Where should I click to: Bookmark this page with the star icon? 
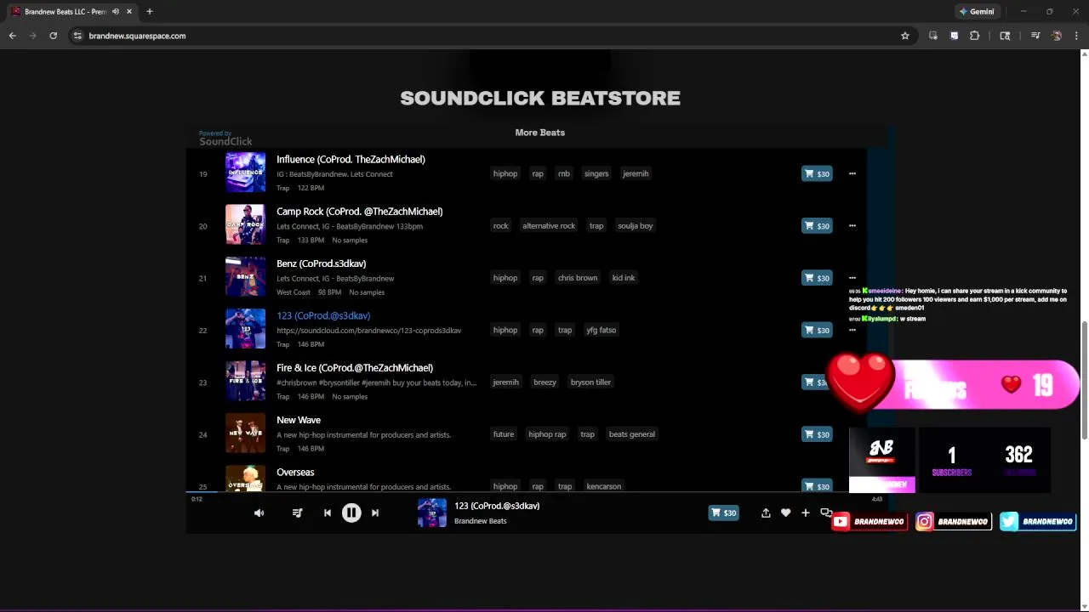click(905, 36)
